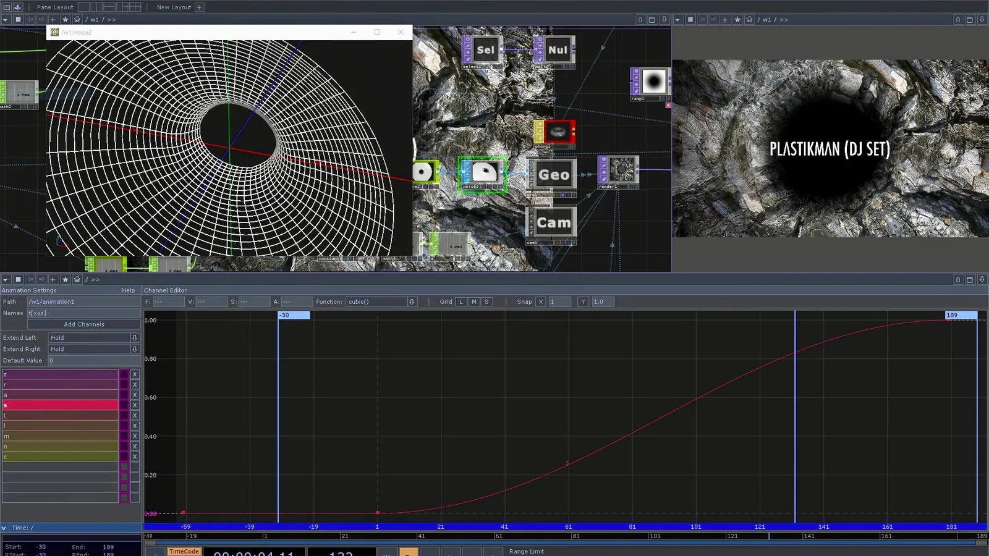Viewport: 989px width, 556px height.
Task: Toggle Snap X
Action: pyautogui.click(x=541, y=301)
